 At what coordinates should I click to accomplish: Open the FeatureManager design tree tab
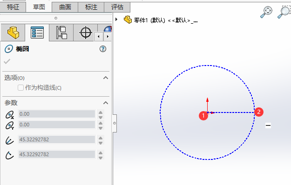click(x=13, y=33)
